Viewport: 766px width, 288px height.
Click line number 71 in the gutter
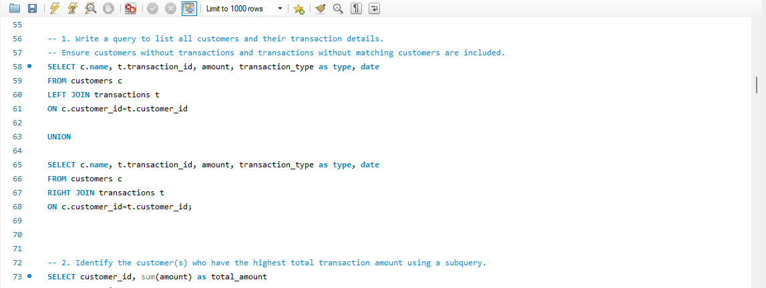click(x=17, y=249)
